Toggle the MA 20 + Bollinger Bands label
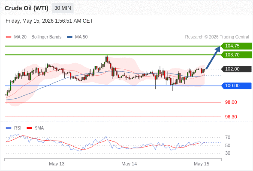 tap(38, 37)
